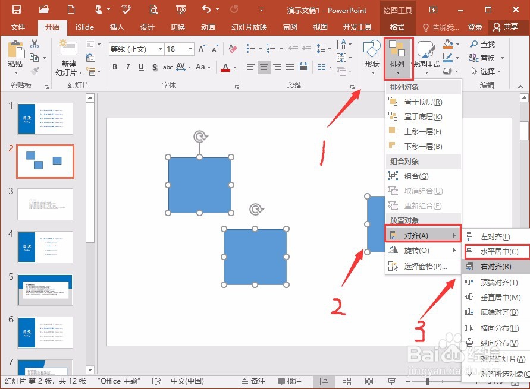Switch to the 插入 (Insert) ribbon tab
The image size is (530, 389).
[x=117, y=27]
